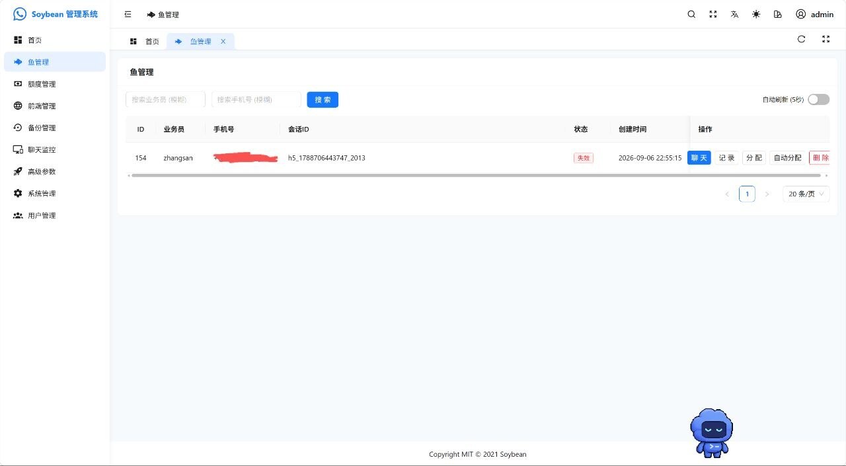The height and width of the screenshot is (466, 846).
Task: Open 高级参数 in the sidebar
Action: pyautogui.click(x=55, y=171)
